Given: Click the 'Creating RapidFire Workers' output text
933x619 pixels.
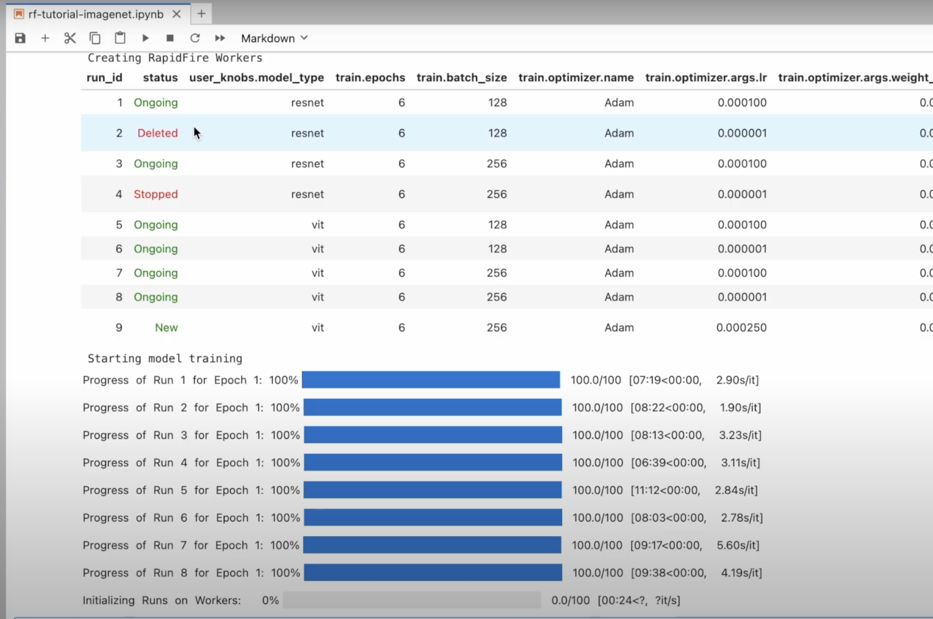Looking at the screenshot, I should tap(175, 58).
